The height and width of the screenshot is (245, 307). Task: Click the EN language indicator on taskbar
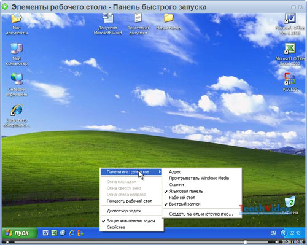[x=273, y=233]
